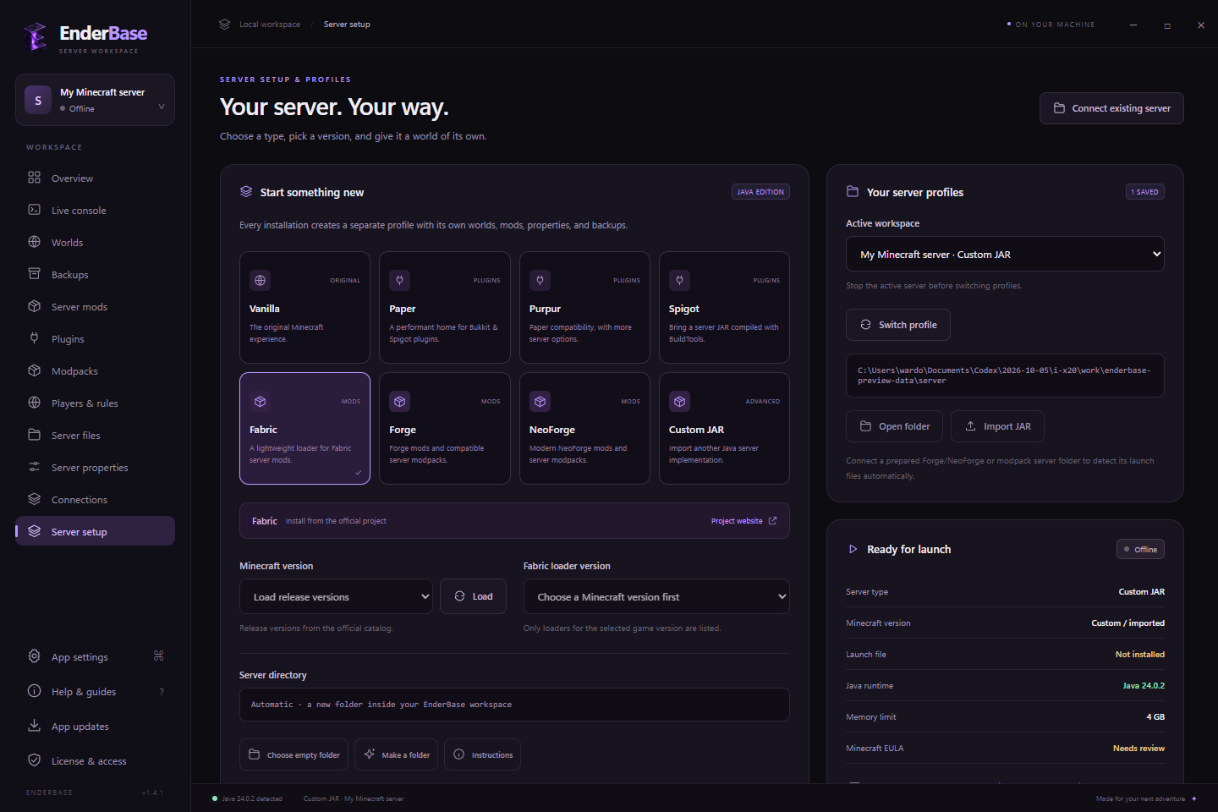
Task: Open the Overview grid icon in sidebar
Action: point(34,178)
